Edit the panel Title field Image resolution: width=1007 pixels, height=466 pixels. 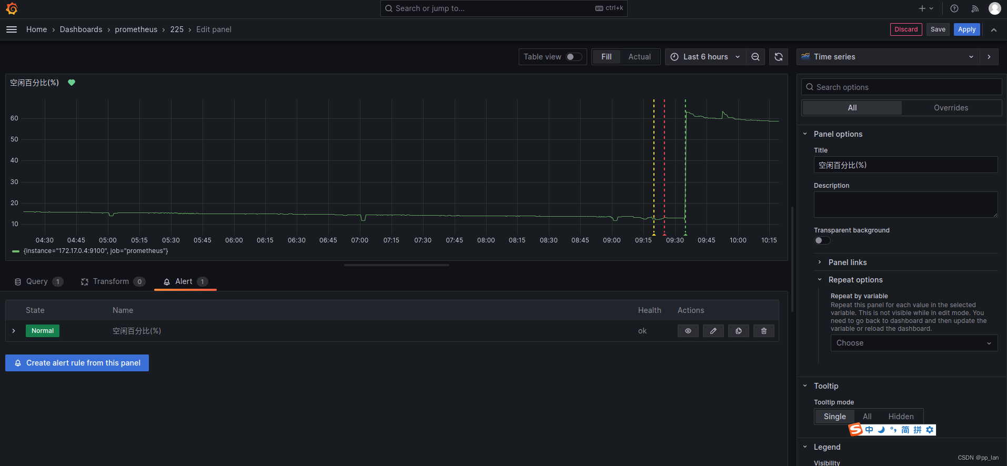(x=905, y=165)
